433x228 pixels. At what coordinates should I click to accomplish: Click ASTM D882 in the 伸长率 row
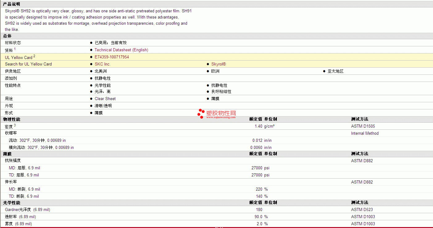point(362,182)
